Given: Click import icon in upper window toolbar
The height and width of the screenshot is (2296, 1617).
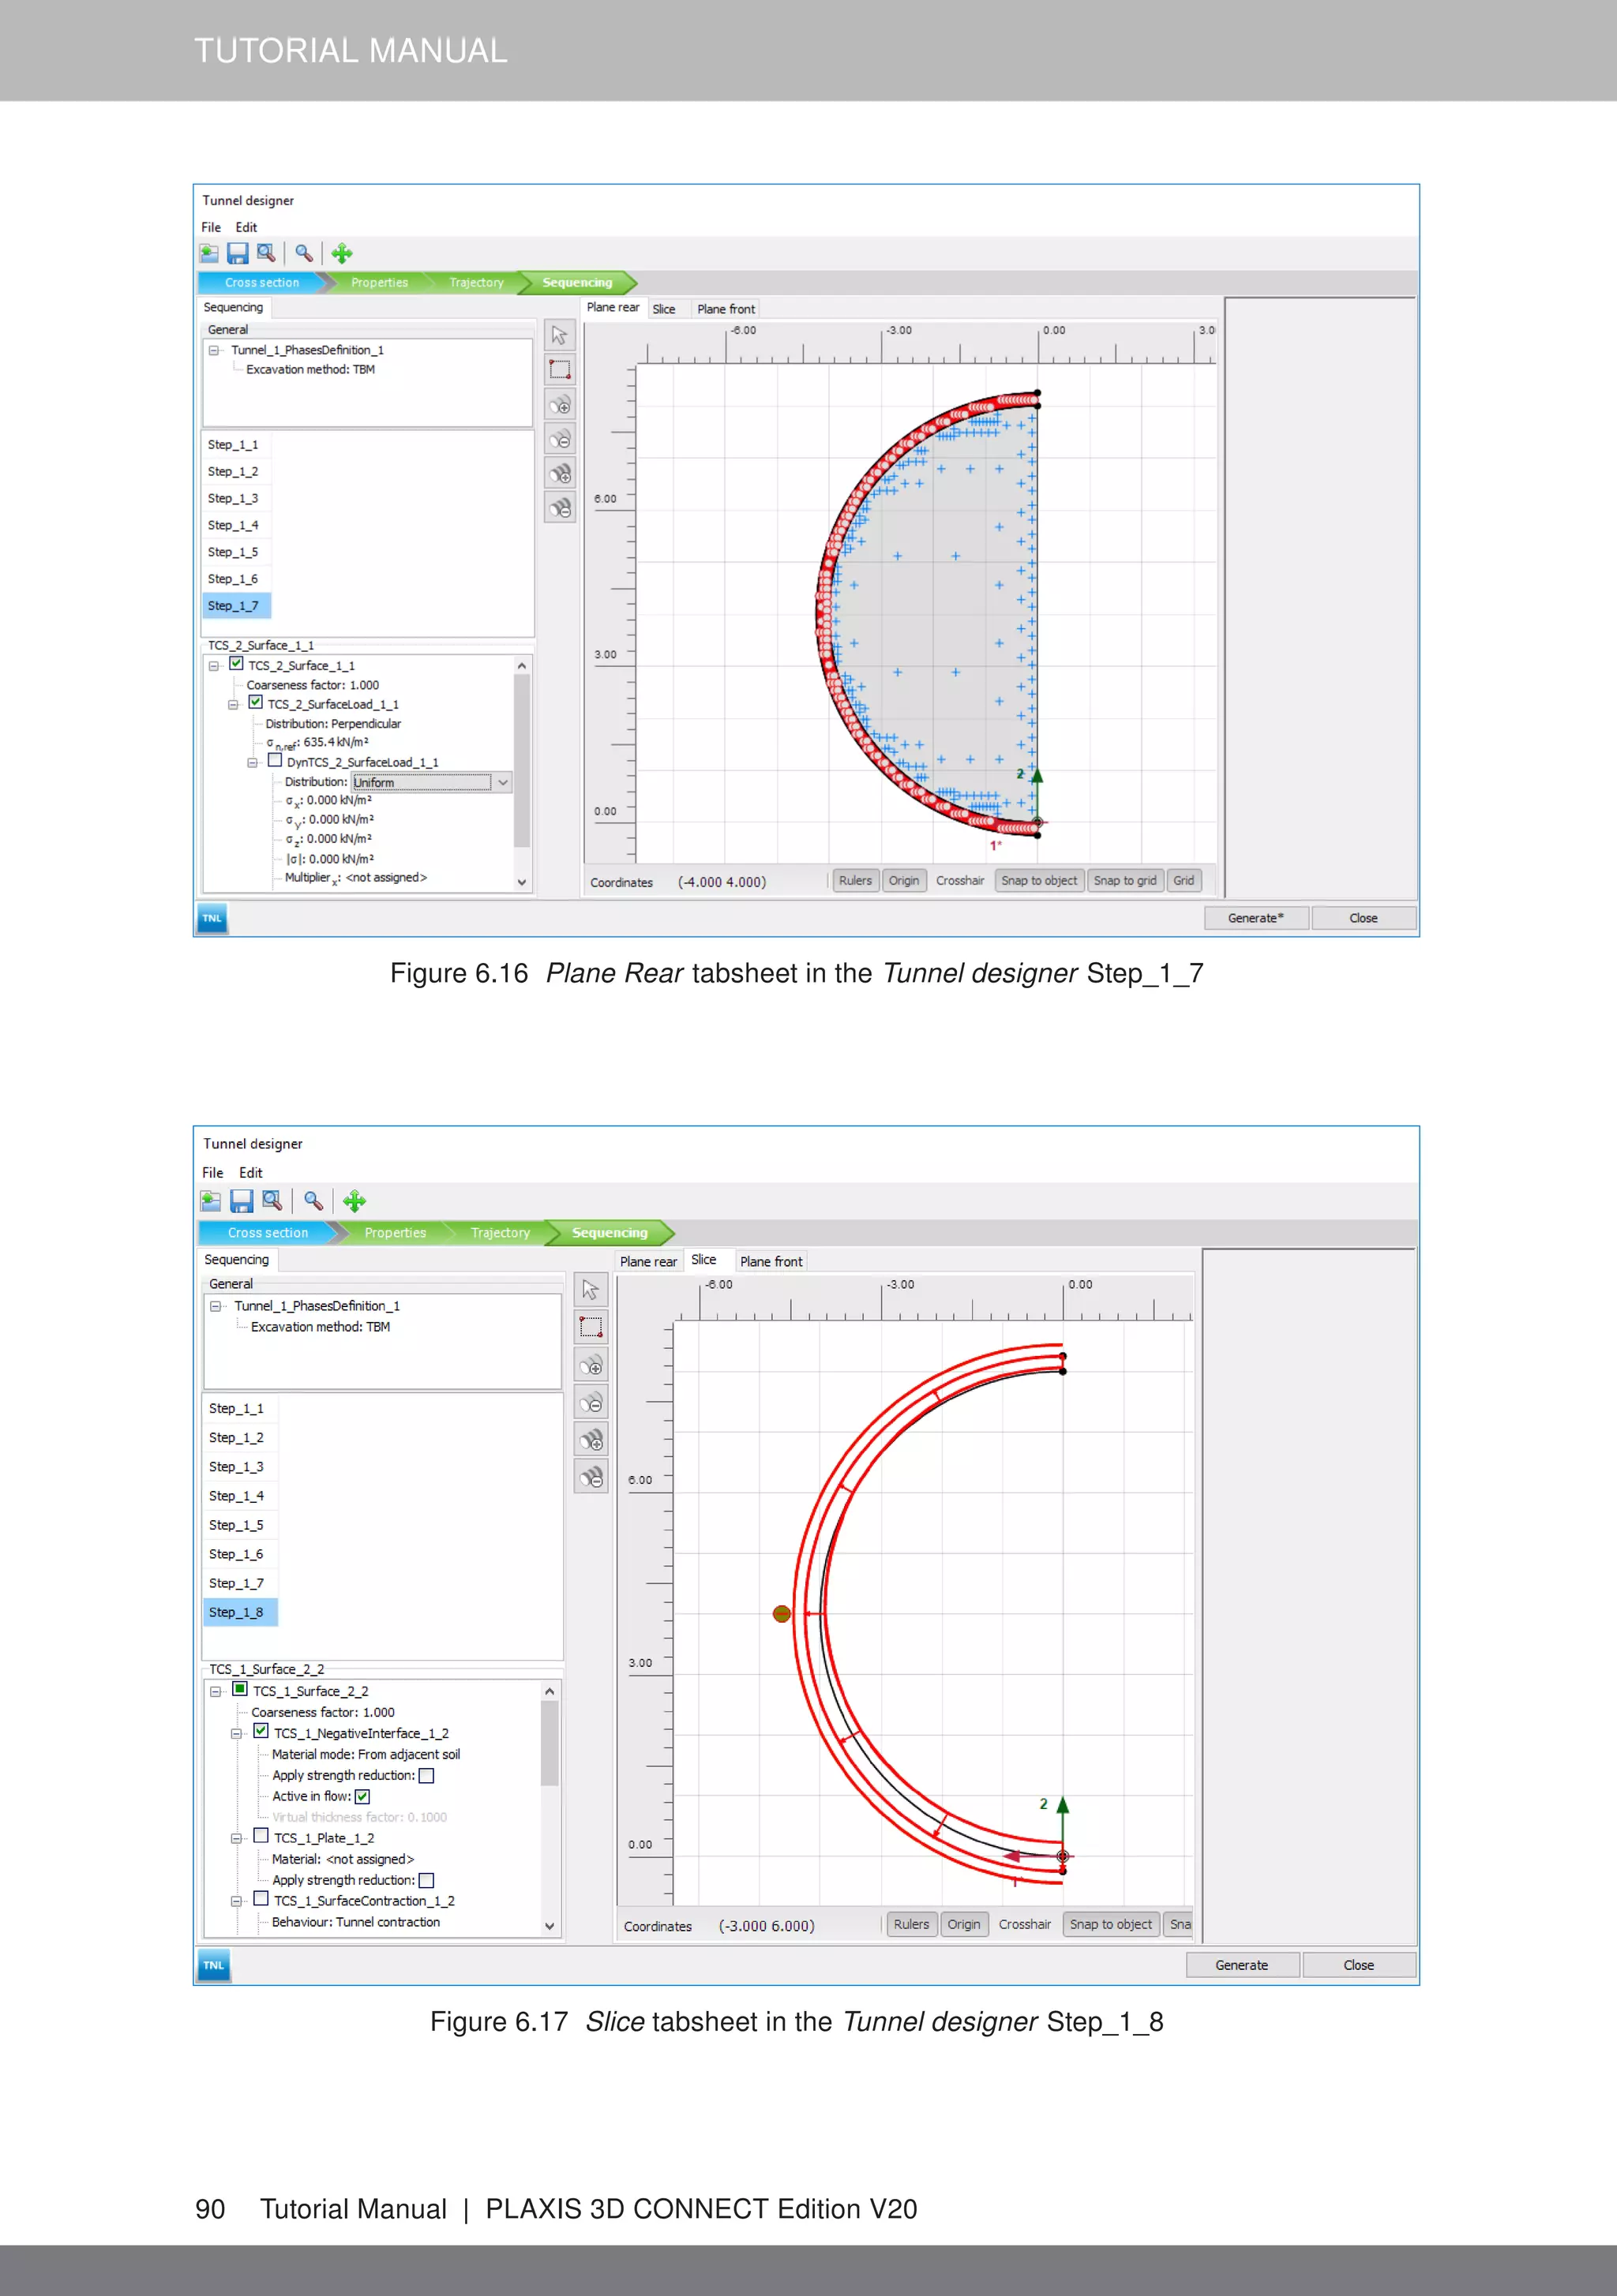Looking at the screenshot, I should pyautogui.click(x=209, y=254).
